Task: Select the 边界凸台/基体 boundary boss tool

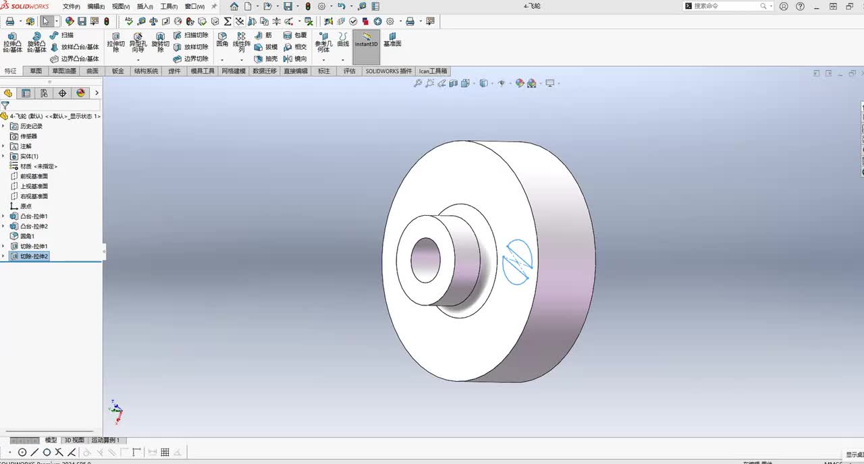Action: 75,59
